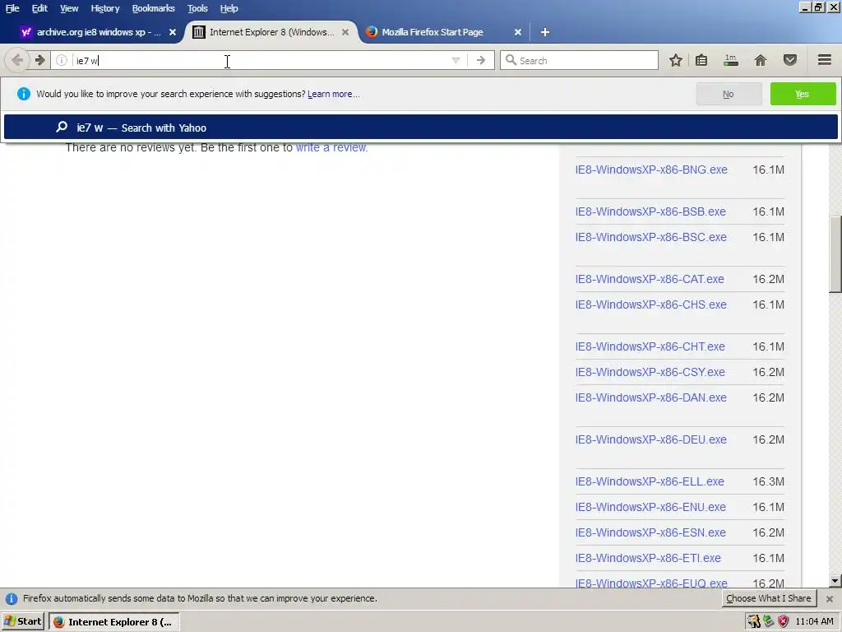Viewport: 842px width, 632px height.
Task: Select 'ie7 w — Search with Yahoo' suggestion
Action: pos(420,128)
